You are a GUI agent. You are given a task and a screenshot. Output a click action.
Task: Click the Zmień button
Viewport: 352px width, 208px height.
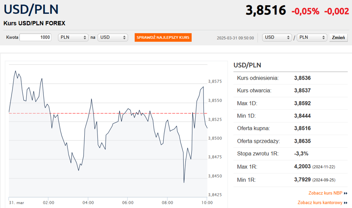tap(338, 37)
